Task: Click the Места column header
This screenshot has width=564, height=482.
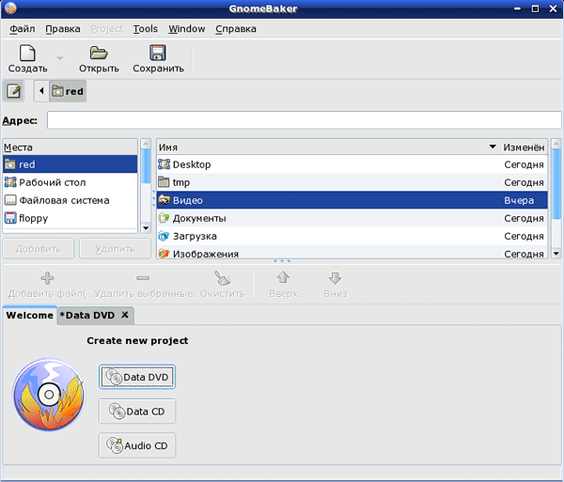Action: click(70, 148)
